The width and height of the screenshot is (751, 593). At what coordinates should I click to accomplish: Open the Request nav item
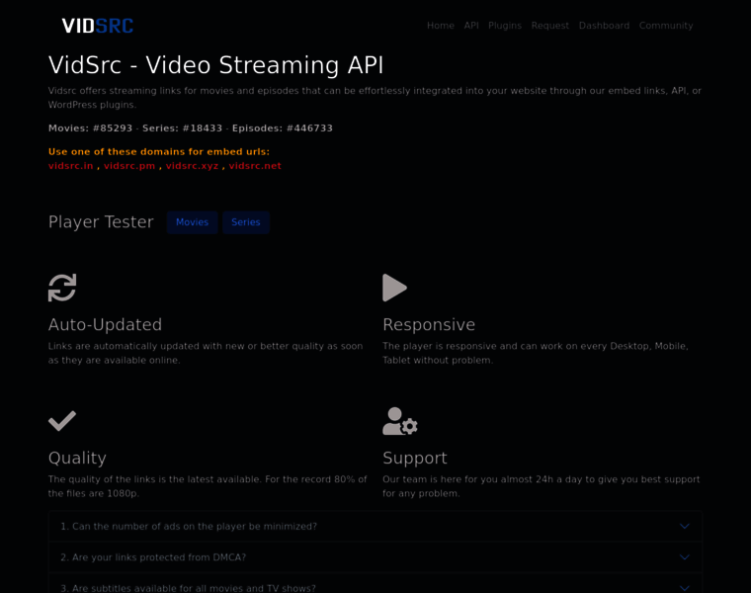(550, 26)
